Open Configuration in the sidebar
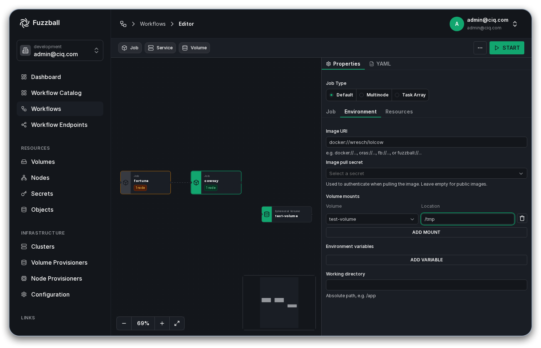This screenshot has width=541, height=348. pyautogui.click(x=60, y=294)
